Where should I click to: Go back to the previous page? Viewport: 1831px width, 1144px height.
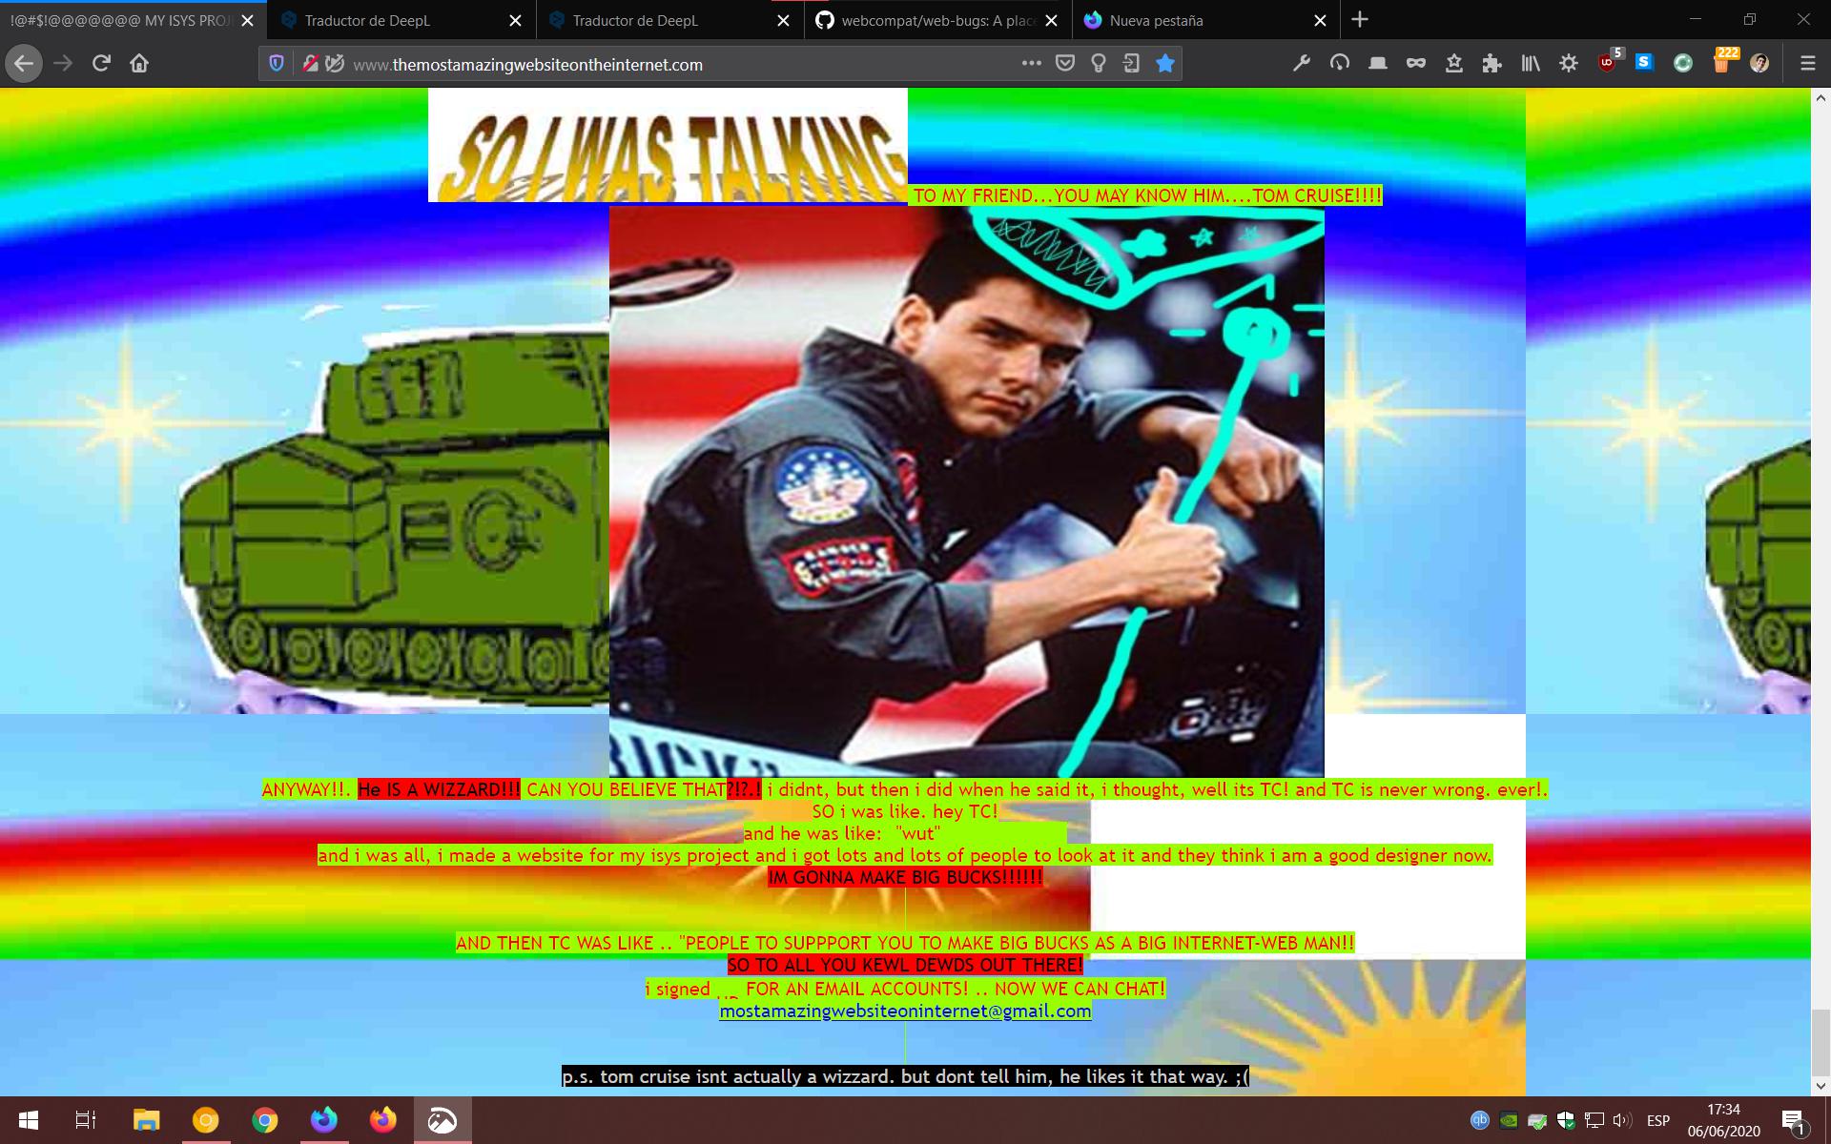[24, 64]
